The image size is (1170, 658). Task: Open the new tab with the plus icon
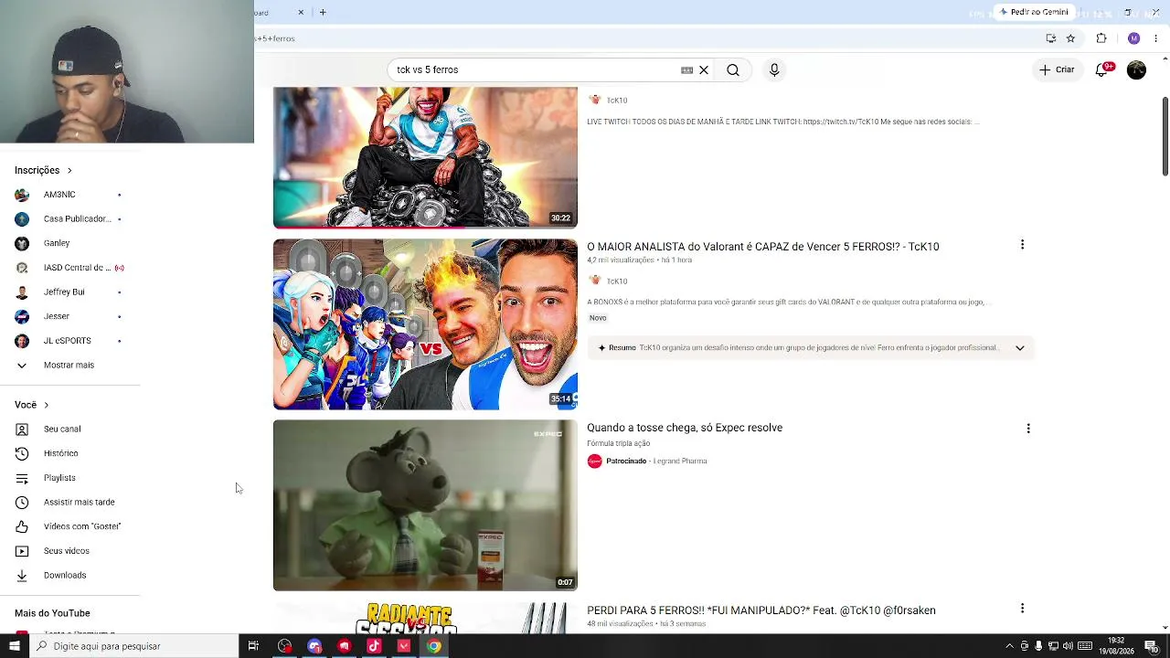pos(323,12)
